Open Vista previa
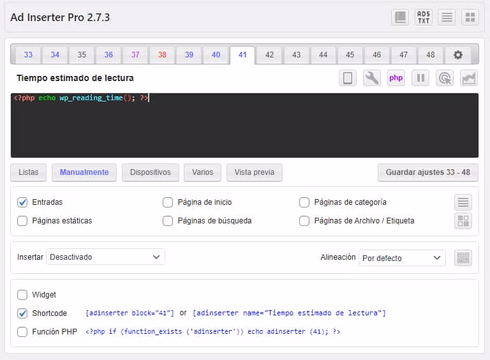 coord(255,172)
